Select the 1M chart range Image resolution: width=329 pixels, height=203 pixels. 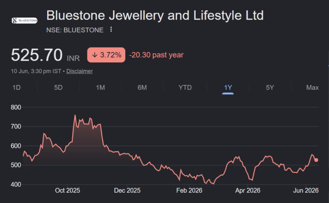[x=100, y=88]
